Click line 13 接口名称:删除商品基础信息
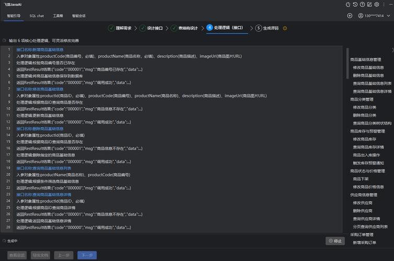 coord(40,129)
